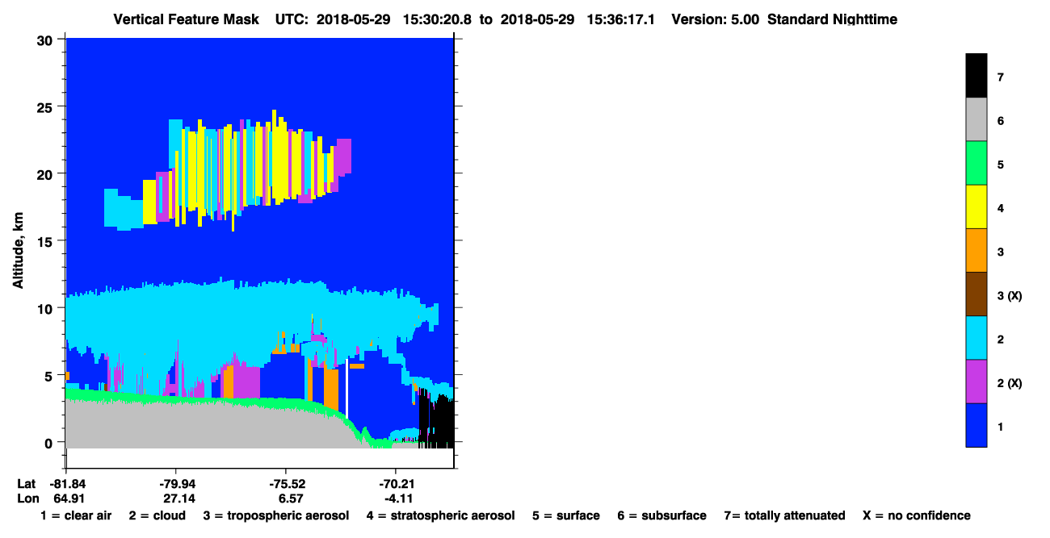This screenshot has height=538, width=1050.
Task: Click the orange color swatch labeled 3
Action: tap(976, 250)
